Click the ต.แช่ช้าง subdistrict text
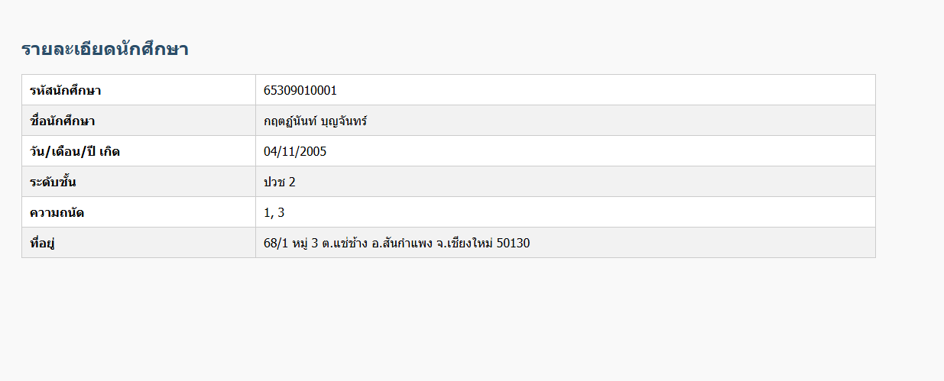The image size is (944, 381). [345, 244]
